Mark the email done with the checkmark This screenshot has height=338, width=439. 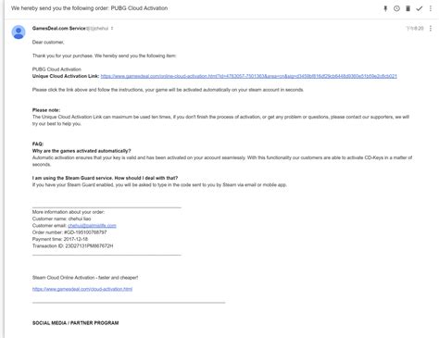pyautogui.click(x=419, y=8)
